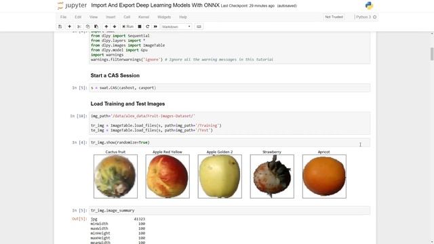Open the Help menu
Screen dimensions: 434x244
pyautogui.click(x=183, y=17)
